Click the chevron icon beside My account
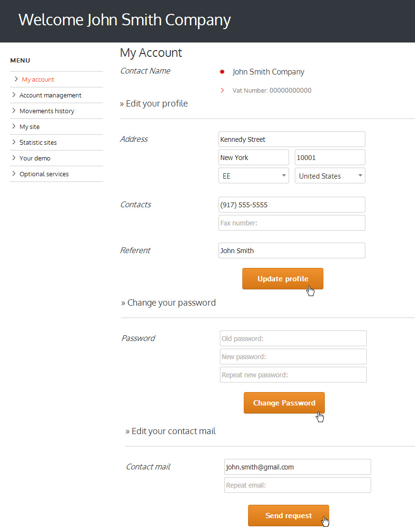 16,79
